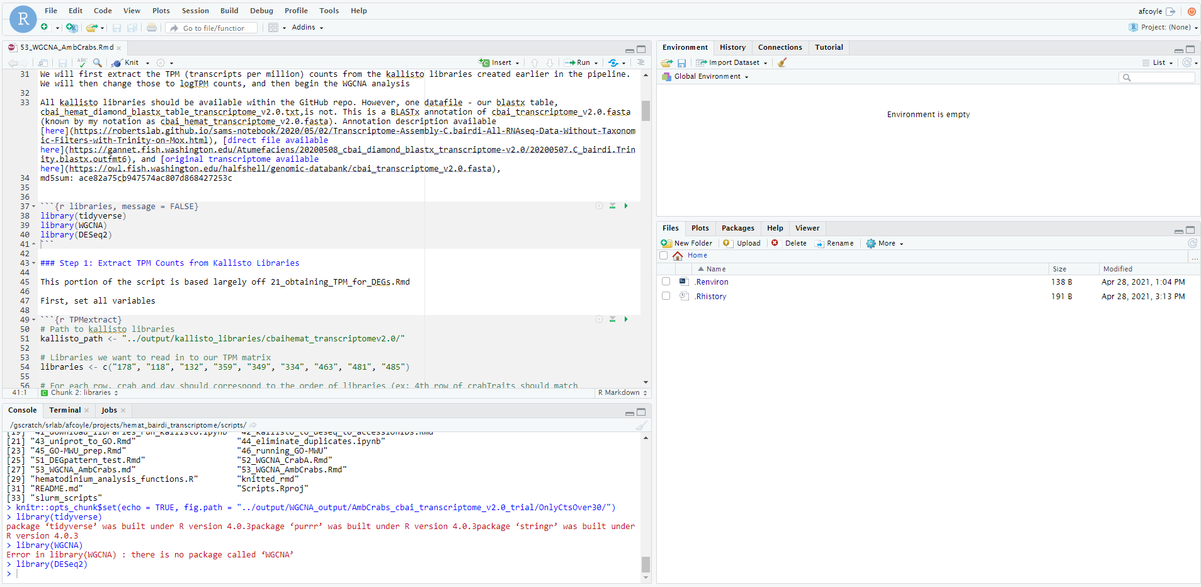
Task: Run the libraries chunk with green play
Action: click(x=625, y=206)
